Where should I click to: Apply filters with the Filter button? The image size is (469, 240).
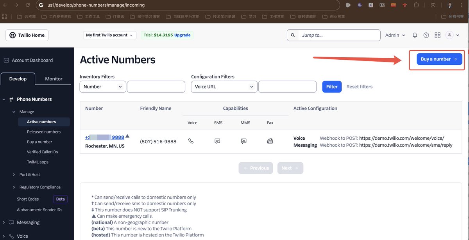[x=332, y=87]
